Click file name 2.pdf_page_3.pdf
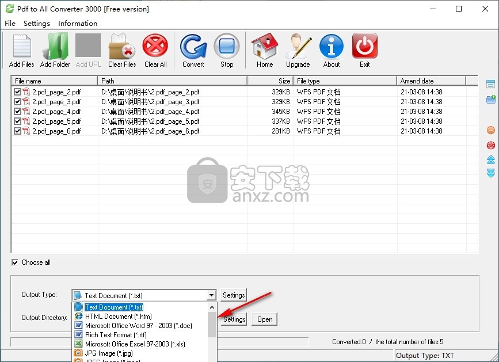The height and width of the screenshot is (362, 499). pos(56,102)
